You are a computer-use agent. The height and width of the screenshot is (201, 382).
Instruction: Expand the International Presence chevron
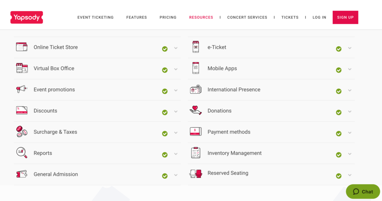click(x=350, y=91)
